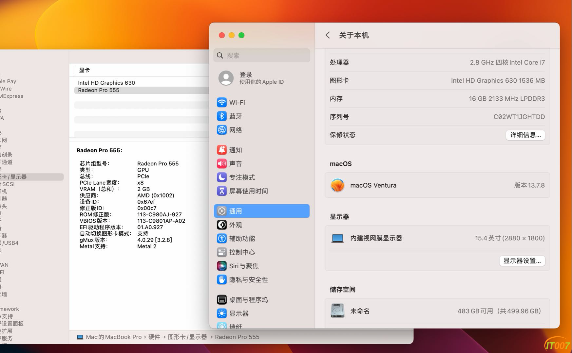
Task: Click the built-in Retina display laptop icon
Action: click(337, 238)
